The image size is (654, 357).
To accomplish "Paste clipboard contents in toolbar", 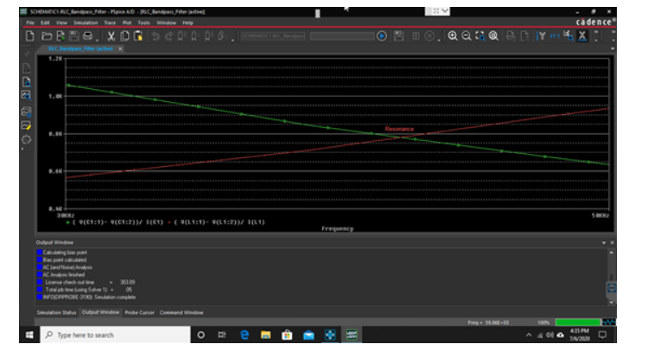I will 138,36.
